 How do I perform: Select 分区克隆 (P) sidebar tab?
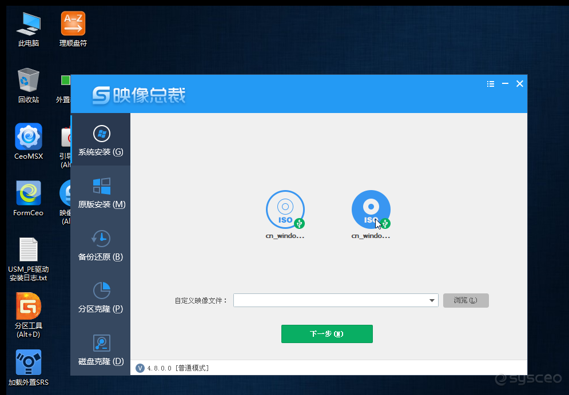101,297
